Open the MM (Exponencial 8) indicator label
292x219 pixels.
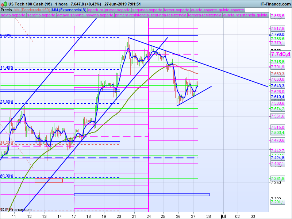[69, 10]
